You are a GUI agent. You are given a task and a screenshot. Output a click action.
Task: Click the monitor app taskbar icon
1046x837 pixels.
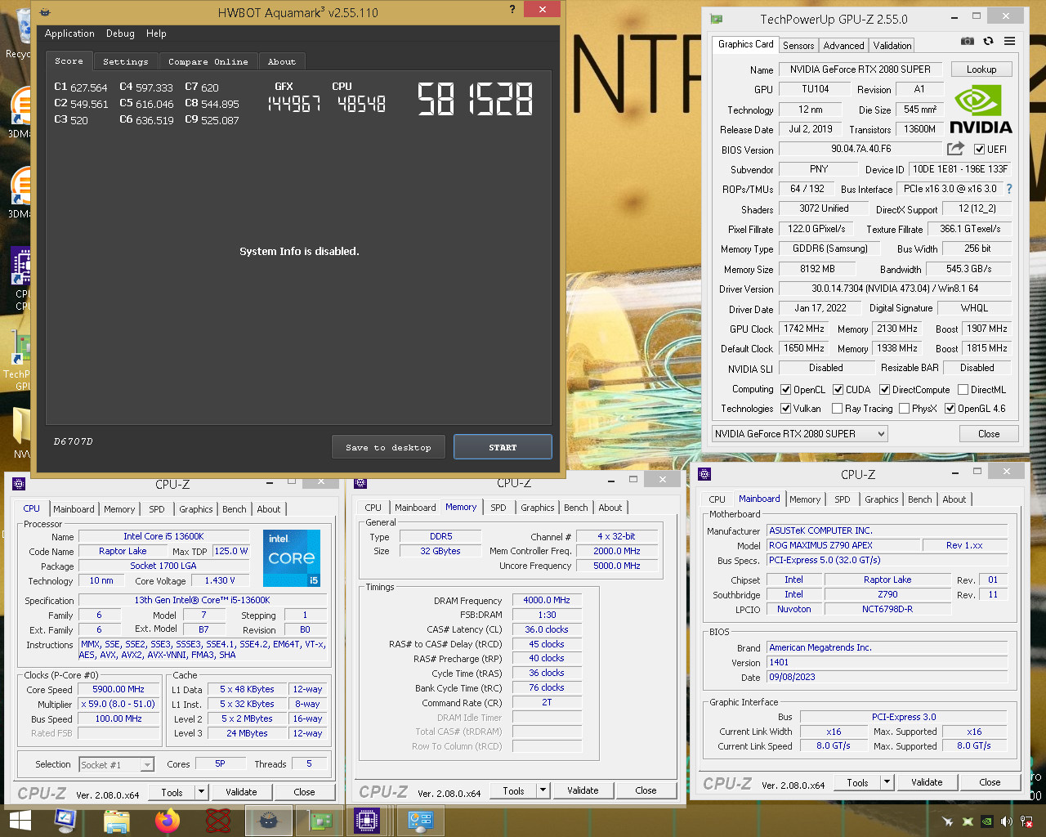65,821
